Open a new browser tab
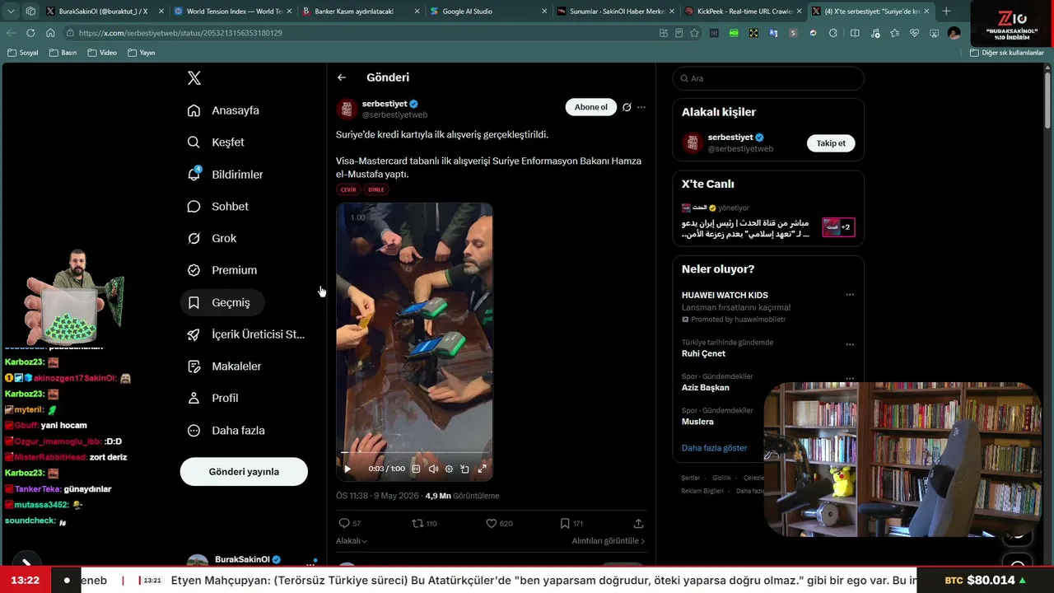This screenshot has width=1054, height=593. click(x=946, y=12)
